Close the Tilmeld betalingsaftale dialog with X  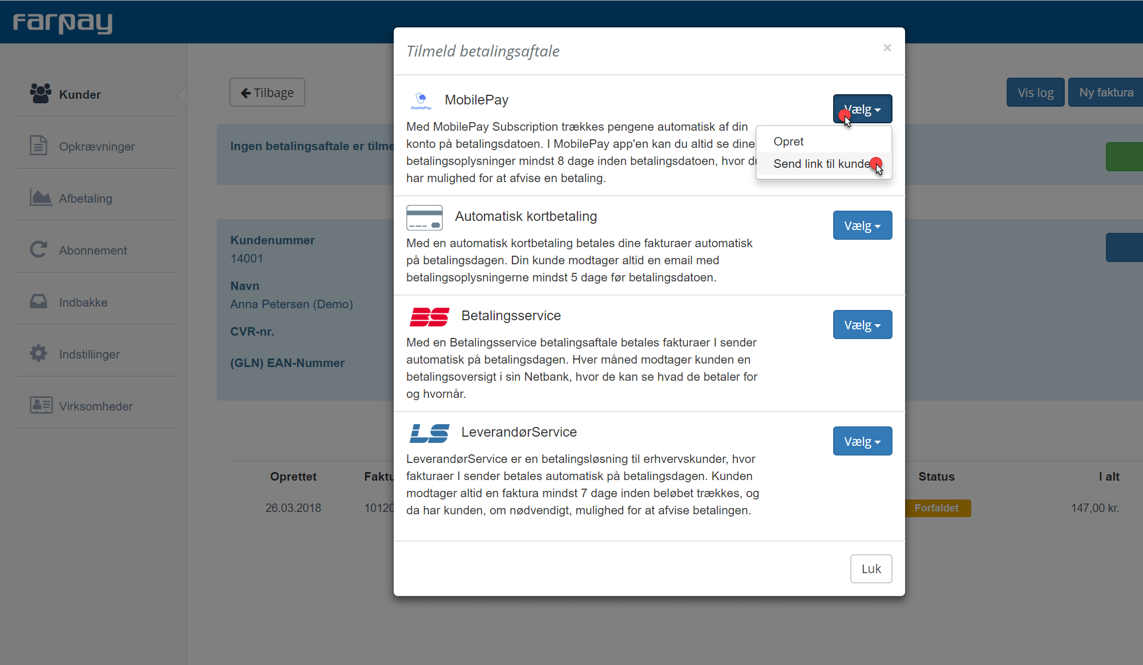[887, 48]
